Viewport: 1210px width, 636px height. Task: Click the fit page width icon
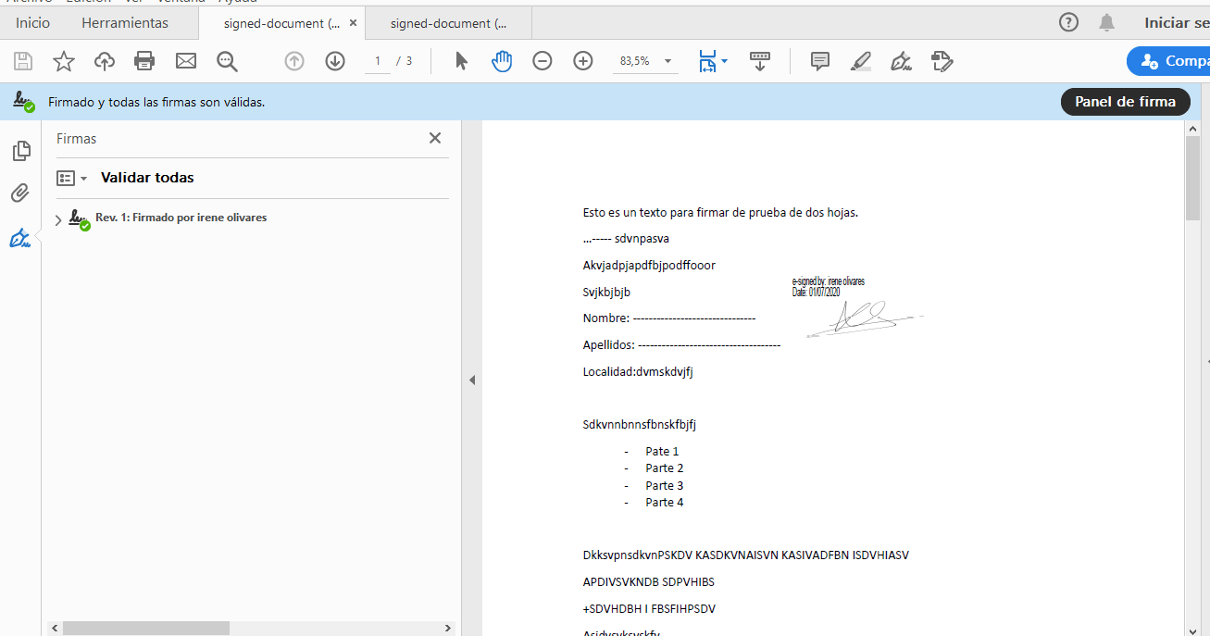pos(708,61)
